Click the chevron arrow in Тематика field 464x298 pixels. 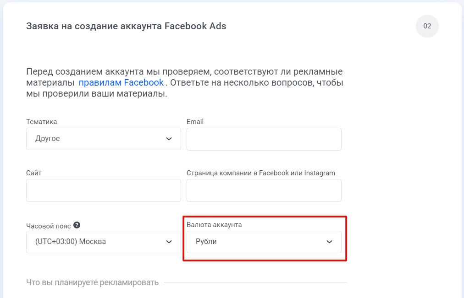point(169,139)
